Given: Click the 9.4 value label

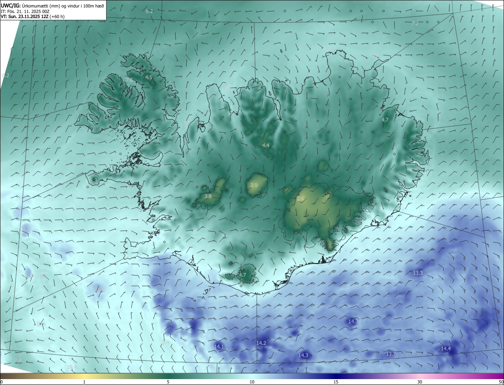Looking at the screenshot, I should 166,343.
